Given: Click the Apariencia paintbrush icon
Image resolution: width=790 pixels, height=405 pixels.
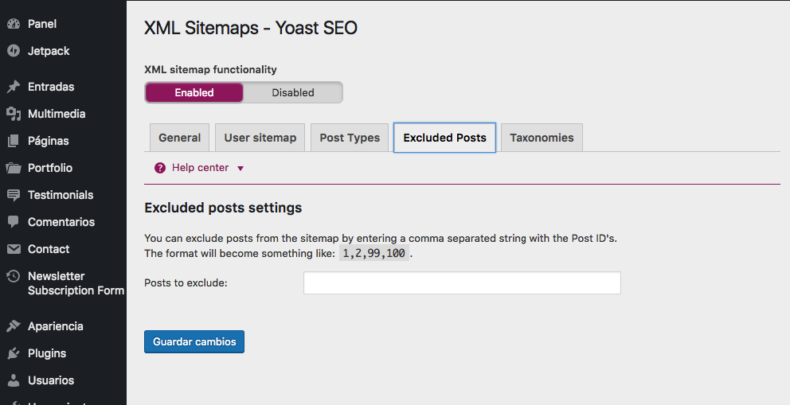Looking at the screenshot, I should [x=14, y=326].
